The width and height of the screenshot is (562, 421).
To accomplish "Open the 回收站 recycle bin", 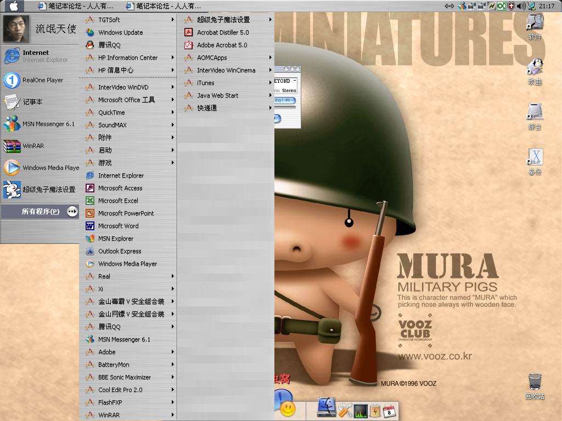I will tap(535, 386).
